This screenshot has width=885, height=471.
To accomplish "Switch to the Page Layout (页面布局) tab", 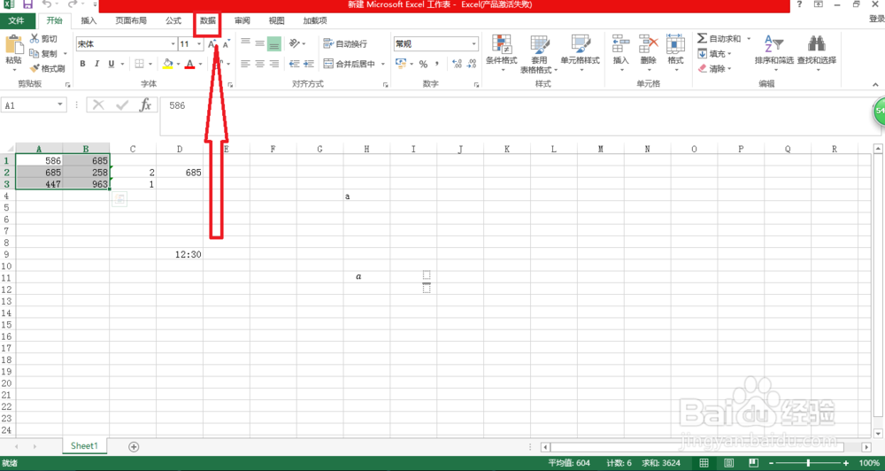I will coord(131,20).
